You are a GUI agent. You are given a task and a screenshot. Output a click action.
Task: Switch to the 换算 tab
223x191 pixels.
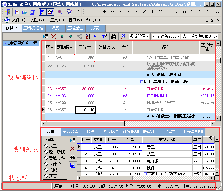[x=91, y=132]
